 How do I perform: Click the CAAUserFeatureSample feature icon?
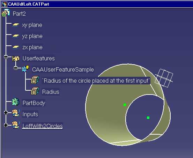26,69
